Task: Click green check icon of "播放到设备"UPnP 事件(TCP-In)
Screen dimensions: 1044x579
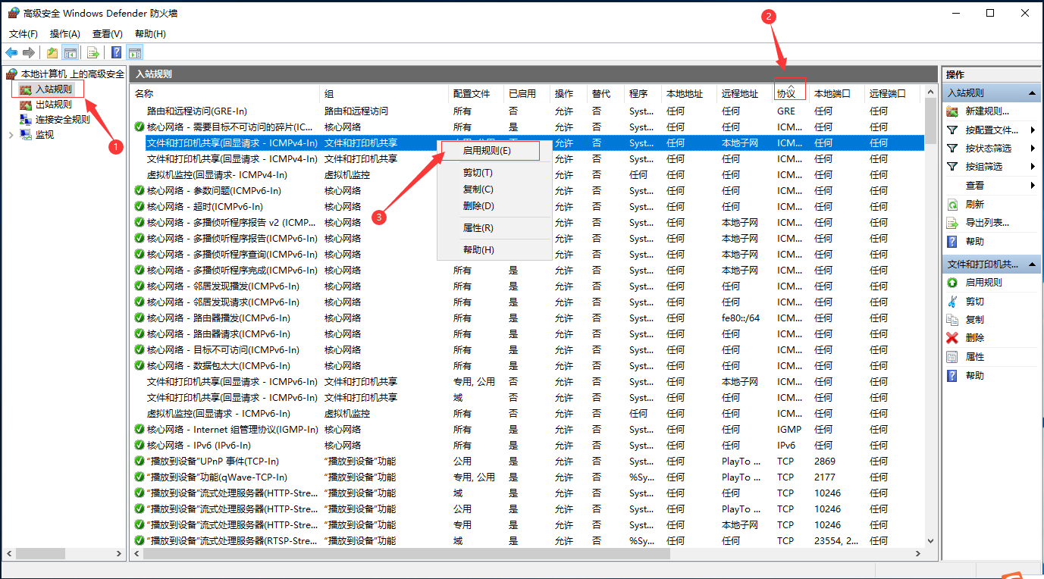Action: coord(140,462)
